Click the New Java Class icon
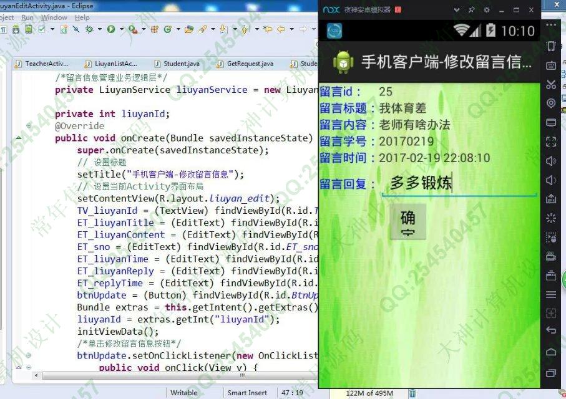This screenshot has width=566, height=399. (x=167, y=29)
